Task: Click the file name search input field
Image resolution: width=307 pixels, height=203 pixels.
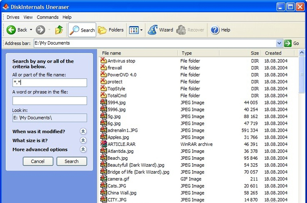Action: (50, 83)
